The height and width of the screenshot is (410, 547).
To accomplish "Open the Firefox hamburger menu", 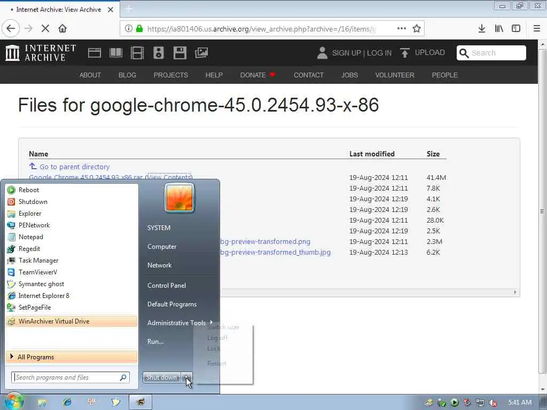I will pos(537,29).
